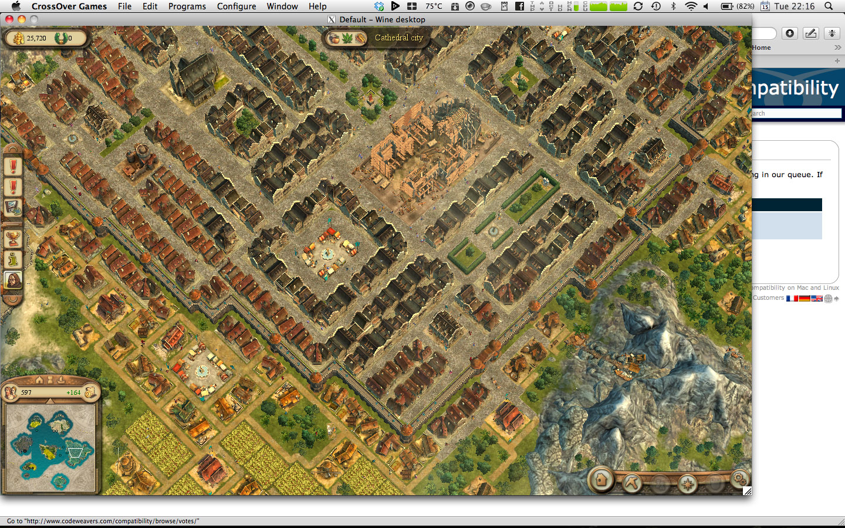Click the +164 balance value

point(73,392)
